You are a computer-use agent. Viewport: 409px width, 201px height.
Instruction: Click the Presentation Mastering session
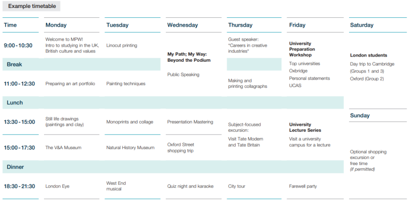click(190, 122)
